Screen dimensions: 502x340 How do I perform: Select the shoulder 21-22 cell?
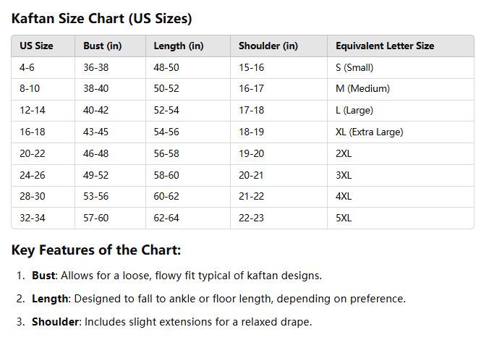tap(251, 197)
